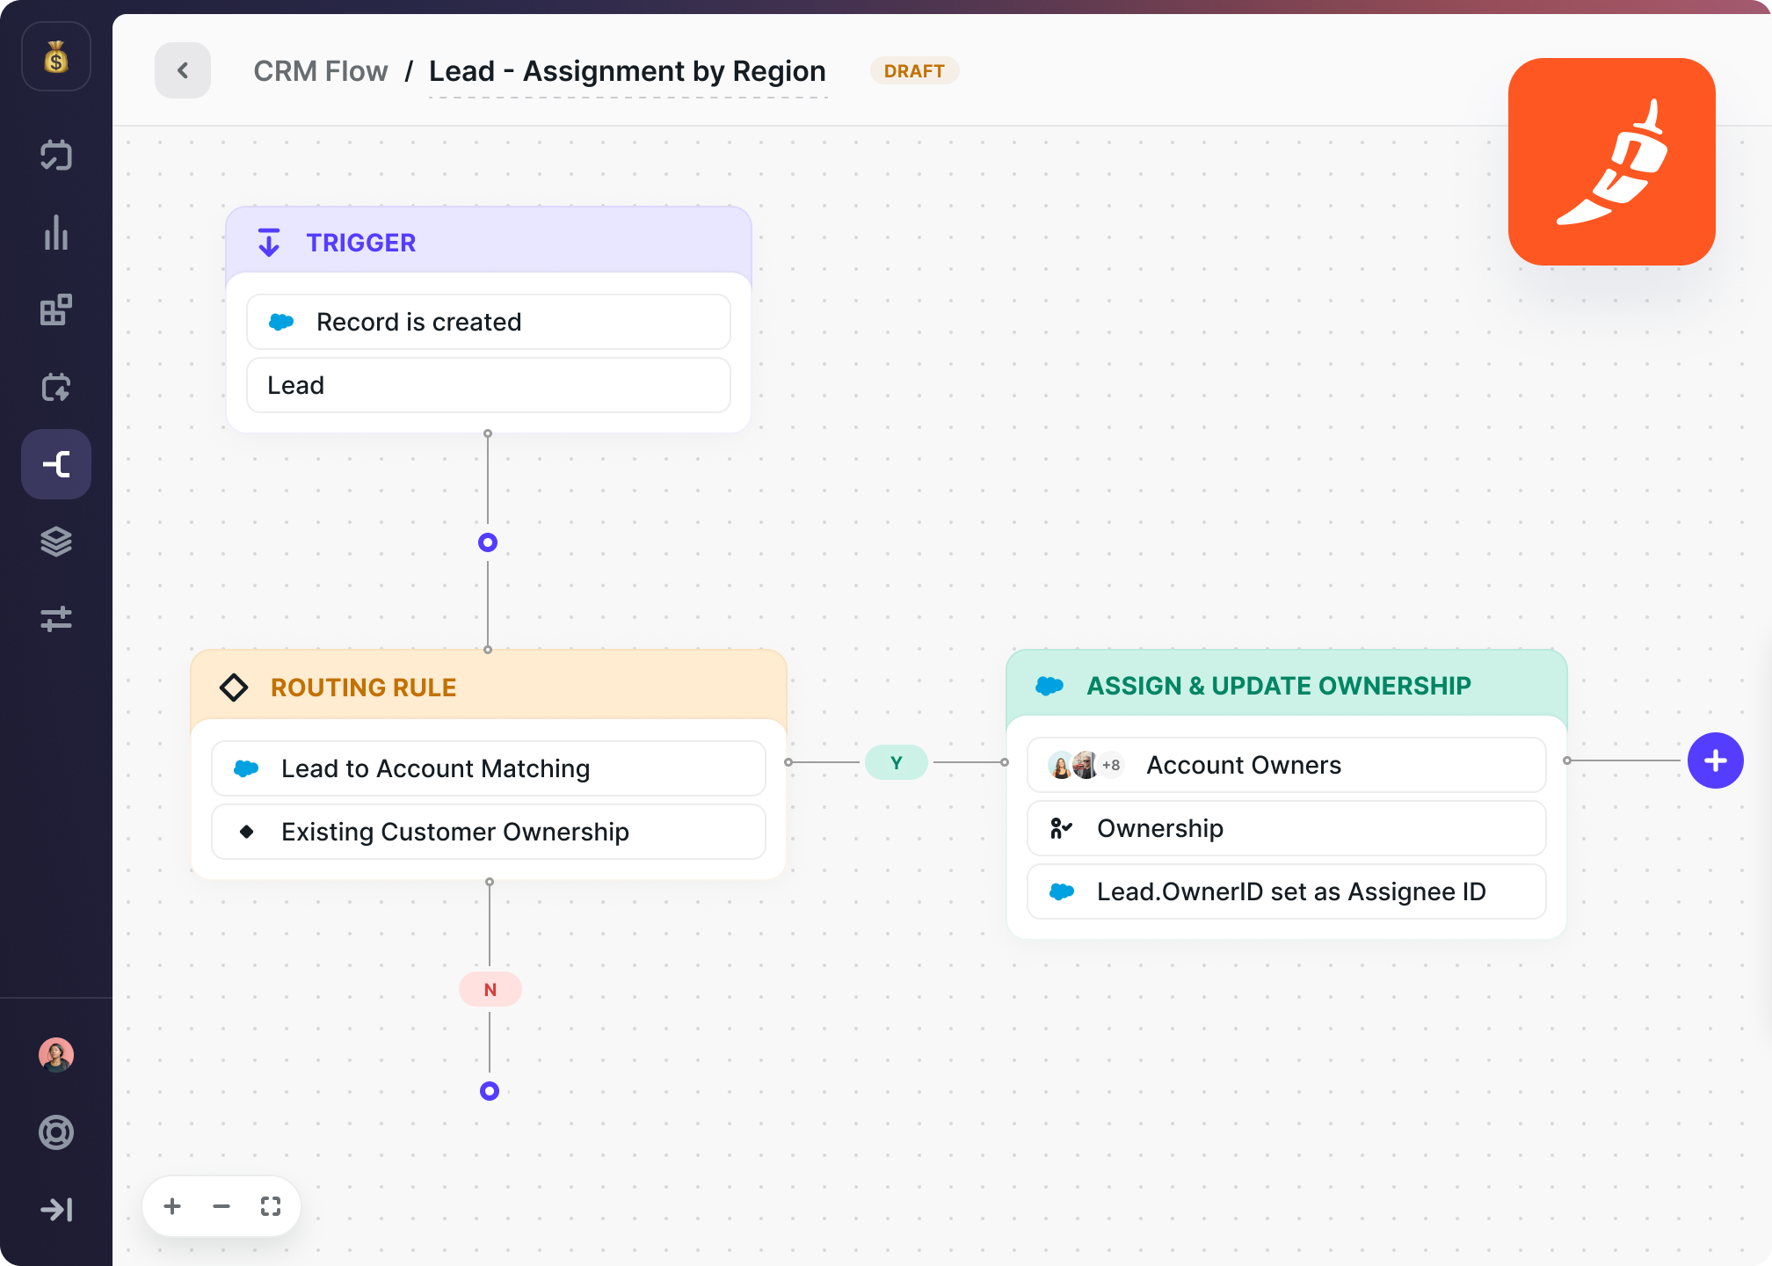This screenshot has height=1266, width=1772.
Task: Click Salesforce cloud icon in Assign header
Action: click(1049, 686)
